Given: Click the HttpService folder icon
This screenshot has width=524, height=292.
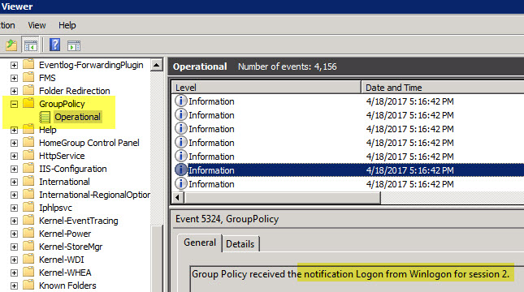Looking at the screenshot, I should [28, 156].
